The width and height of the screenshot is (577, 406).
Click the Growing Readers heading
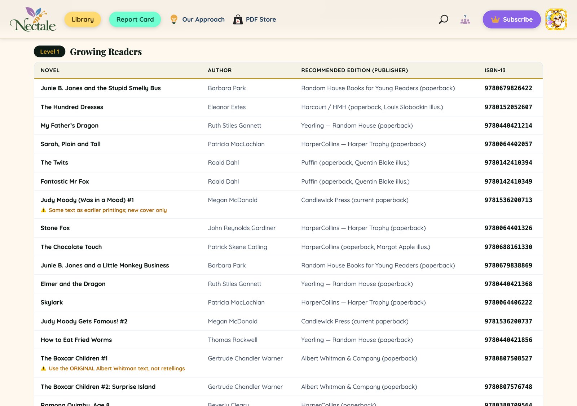(106, 52)
